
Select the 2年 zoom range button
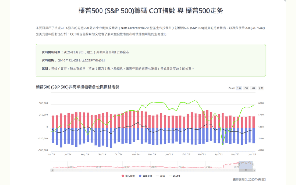[246, 88]
